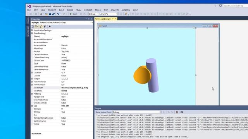Select the Visible property row

[x=62, y=124]
